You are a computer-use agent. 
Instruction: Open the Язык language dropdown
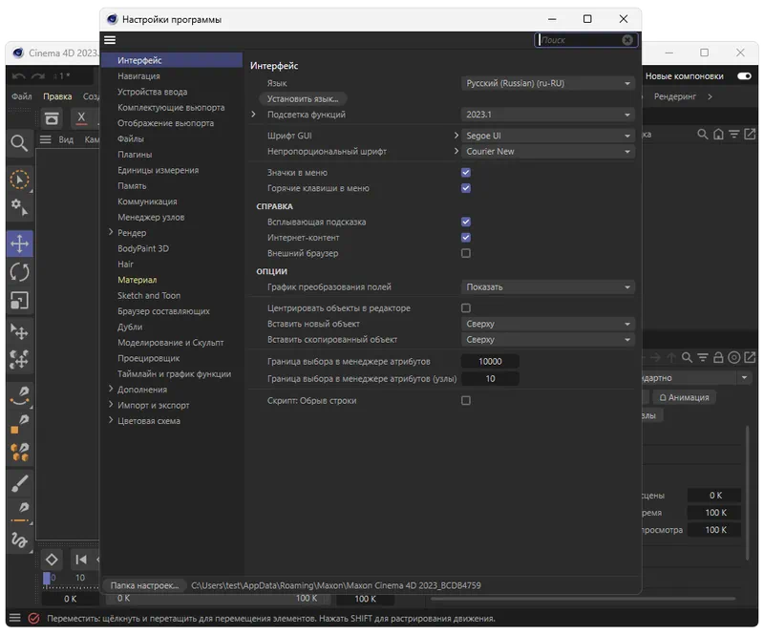[x=547, y=83]
